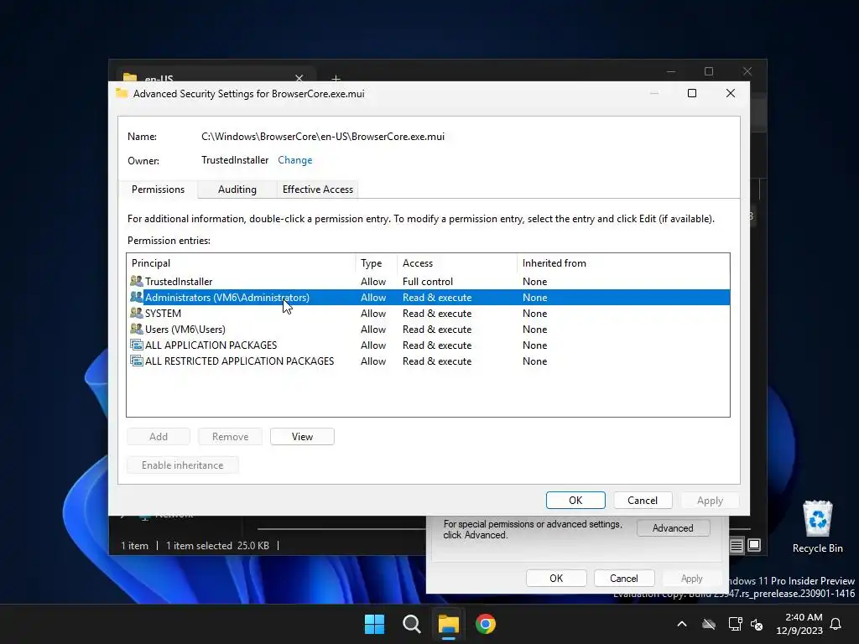Open the Windows Start menu
This screenshot has width=859, height=644.
(375, 624)
